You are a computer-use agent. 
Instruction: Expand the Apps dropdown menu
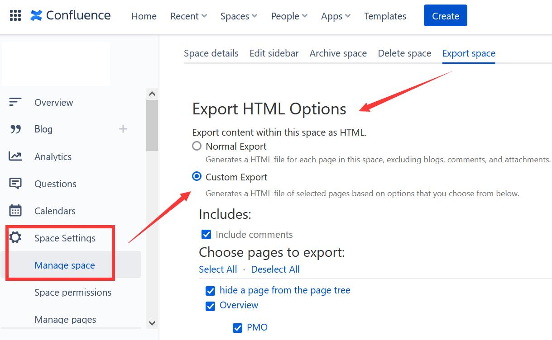tap(336, 16)
